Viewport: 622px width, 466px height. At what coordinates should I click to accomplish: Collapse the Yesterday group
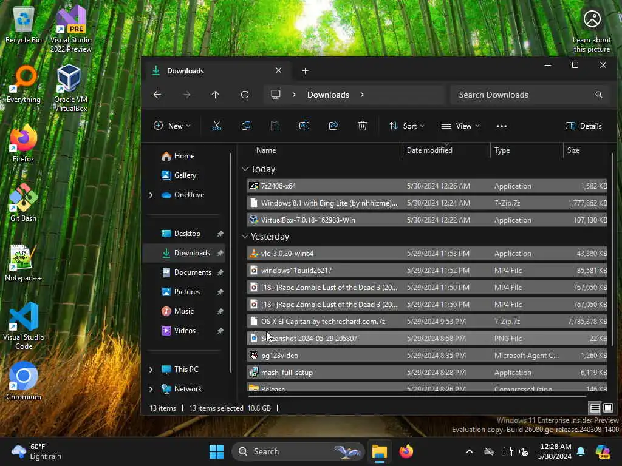(245, 237)
